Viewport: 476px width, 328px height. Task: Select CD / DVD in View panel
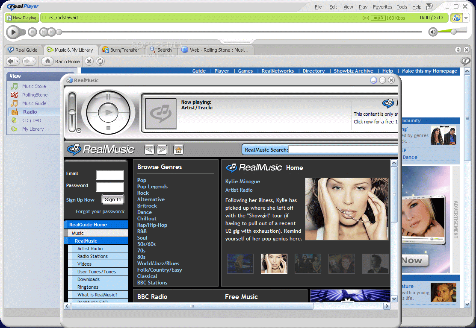(32, 120)
